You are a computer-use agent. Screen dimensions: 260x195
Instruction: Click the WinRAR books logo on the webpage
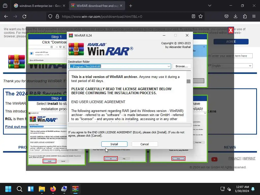(x=17, y=62)
